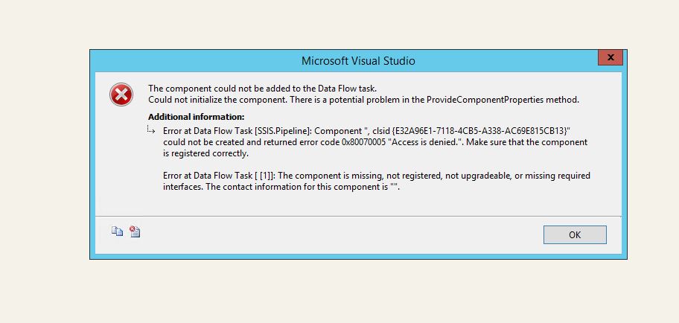
Task: Click the red error X icon
Action: (121, 95)
